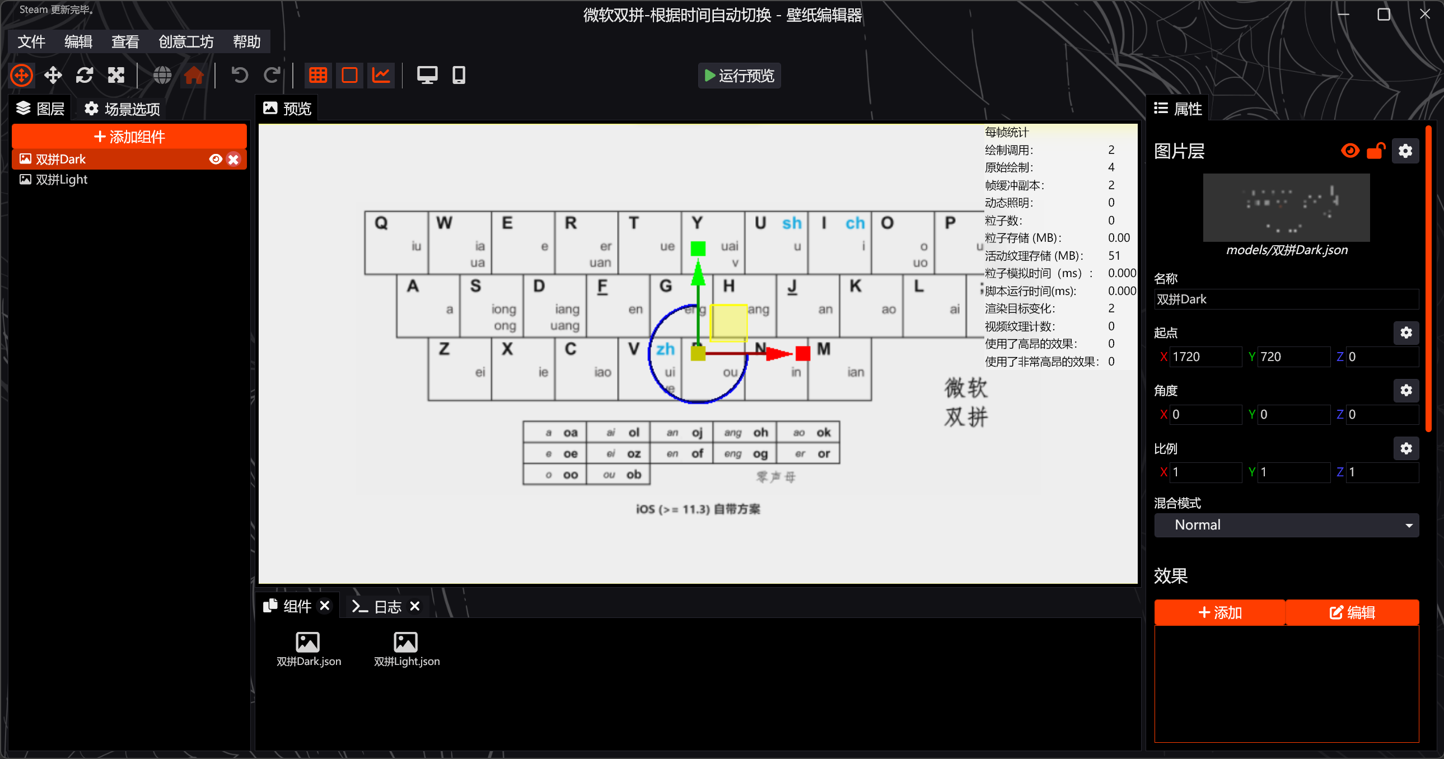The width and height of the screenshot is (1444, 759).
Task: Click the undo arrow icon
Action: click(x=240, y=75)
